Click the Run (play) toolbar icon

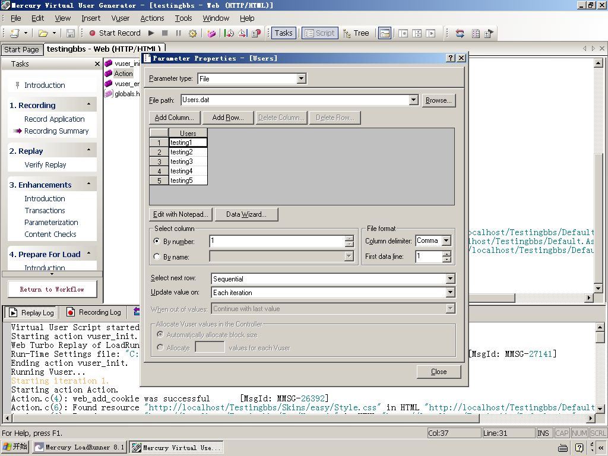pyautogui.click(x=151, y=33)
